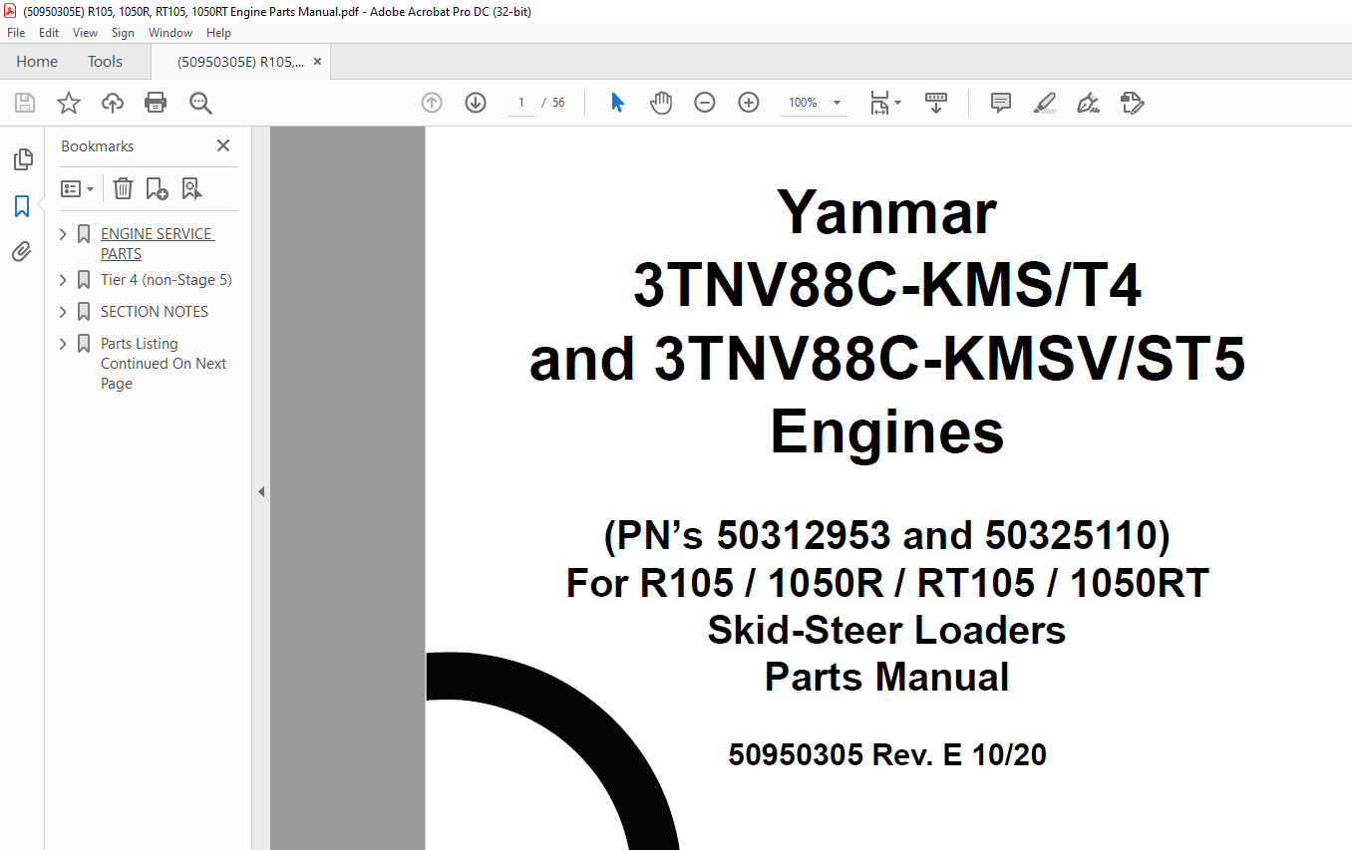The image size is (1352, 850).
Task: Open the Window menu
Action: click(170, 33)
